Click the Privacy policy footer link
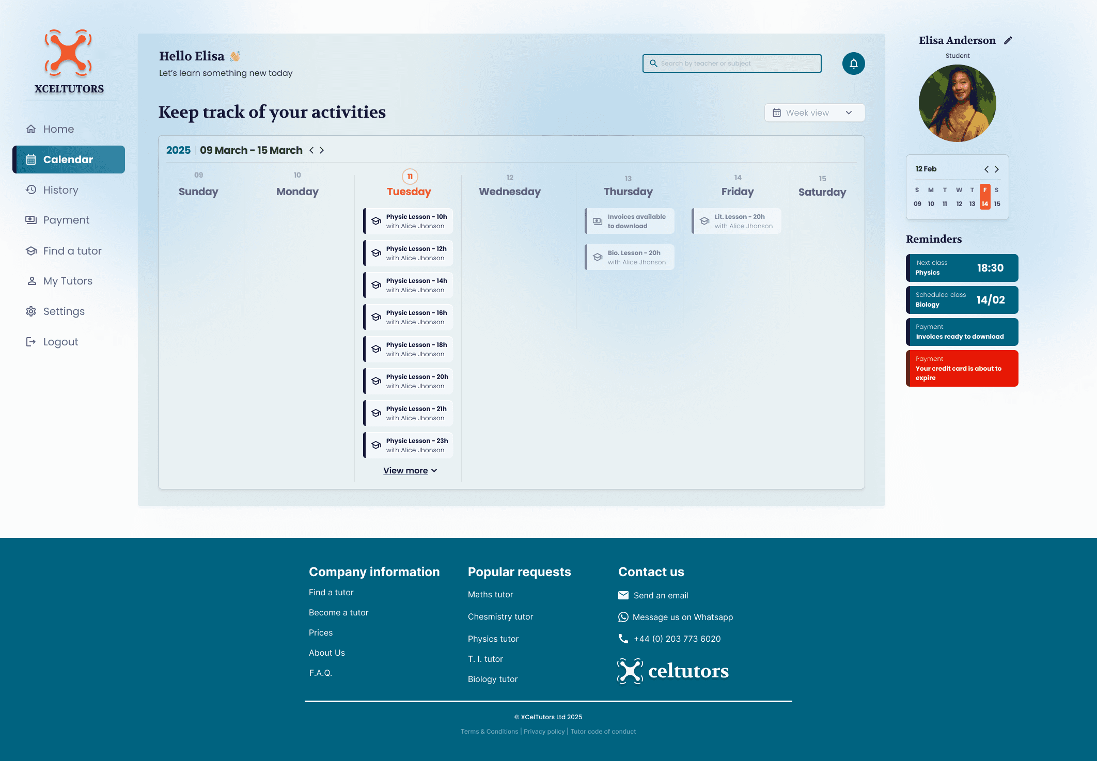The width and height of the screenshot is (1097, 761). pos(544,732)
